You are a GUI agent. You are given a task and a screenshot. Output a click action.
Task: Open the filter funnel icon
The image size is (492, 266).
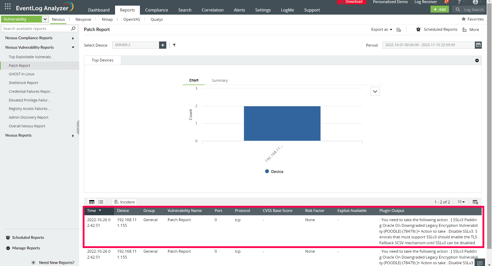[174, 45]
